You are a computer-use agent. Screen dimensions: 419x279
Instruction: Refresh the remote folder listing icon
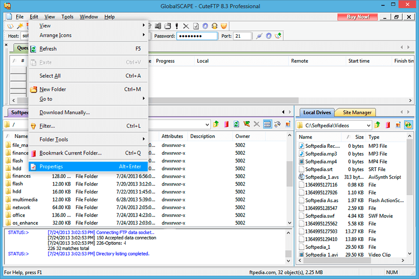coord(236,125)
